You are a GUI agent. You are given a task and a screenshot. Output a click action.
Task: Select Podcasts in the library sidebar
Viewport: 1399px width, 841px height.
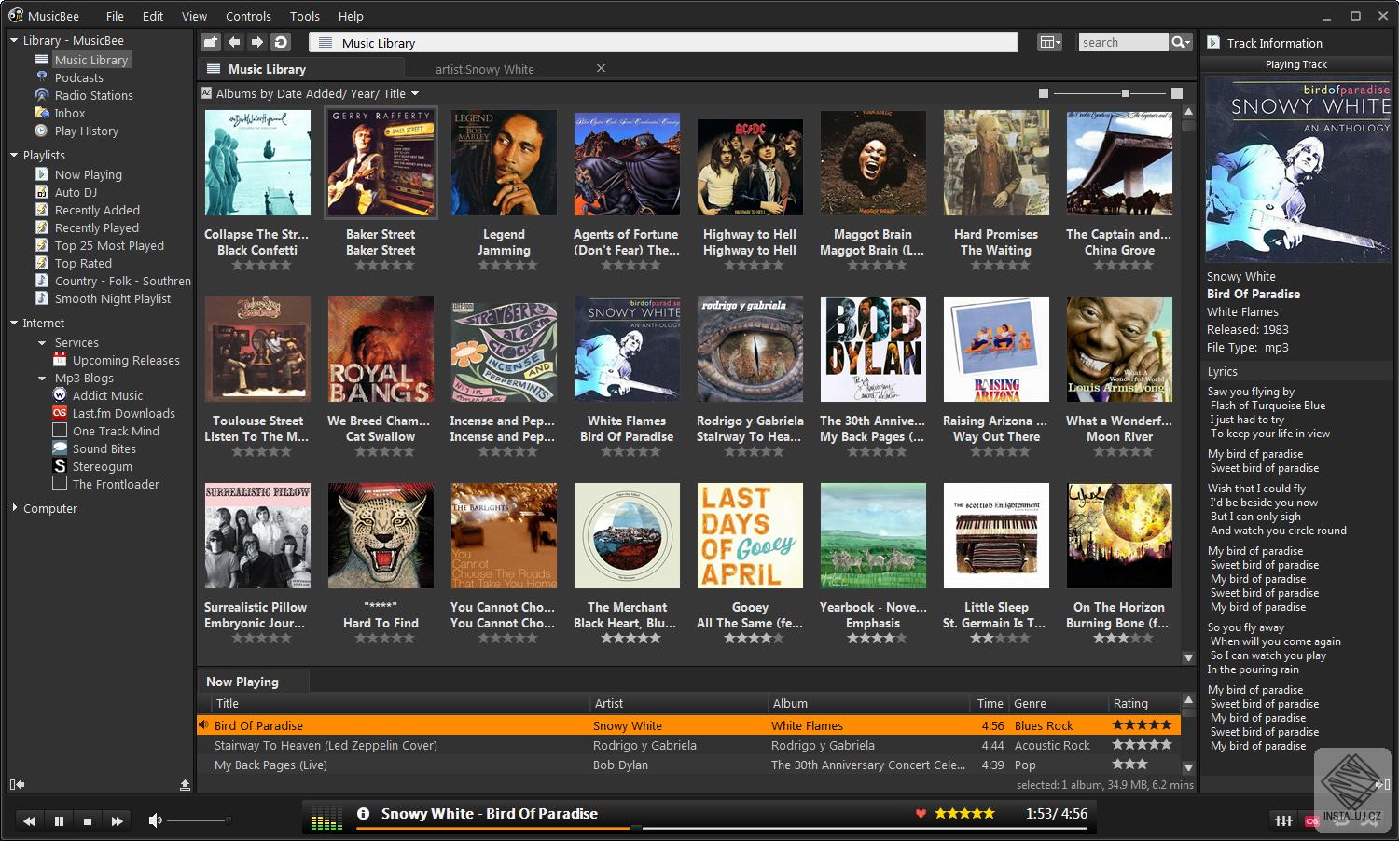[78, 77]
